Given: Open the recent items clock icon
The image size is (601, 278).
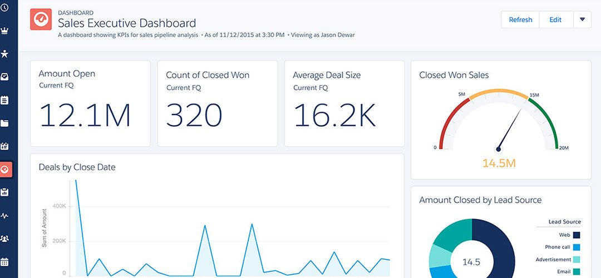Looking at the screenshot, I should click(x=4, y=7).
